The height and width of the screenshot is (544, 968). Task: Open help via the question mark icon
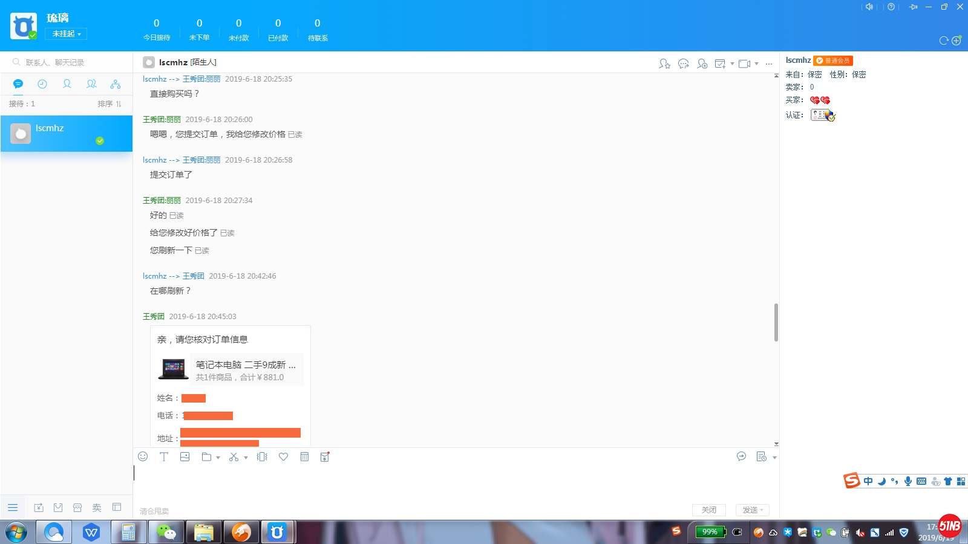coord(891,7)
